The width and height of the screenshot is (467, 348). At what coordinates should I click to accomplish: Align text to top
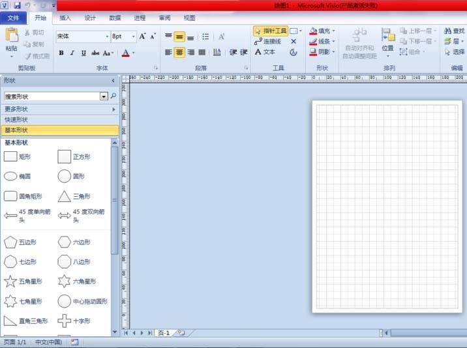coord(168,36)
